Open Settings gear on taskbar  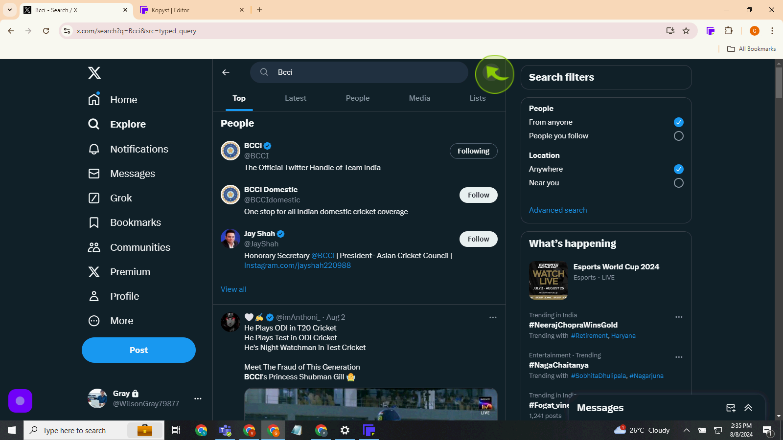345,430
